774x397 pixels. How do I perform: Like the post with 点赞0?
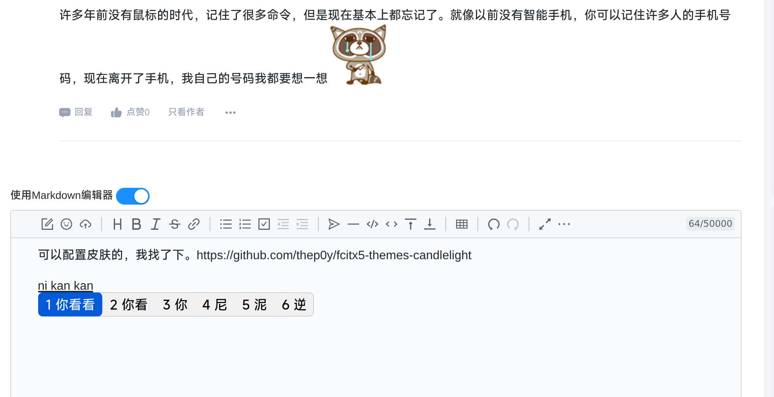tap(130, 112)
